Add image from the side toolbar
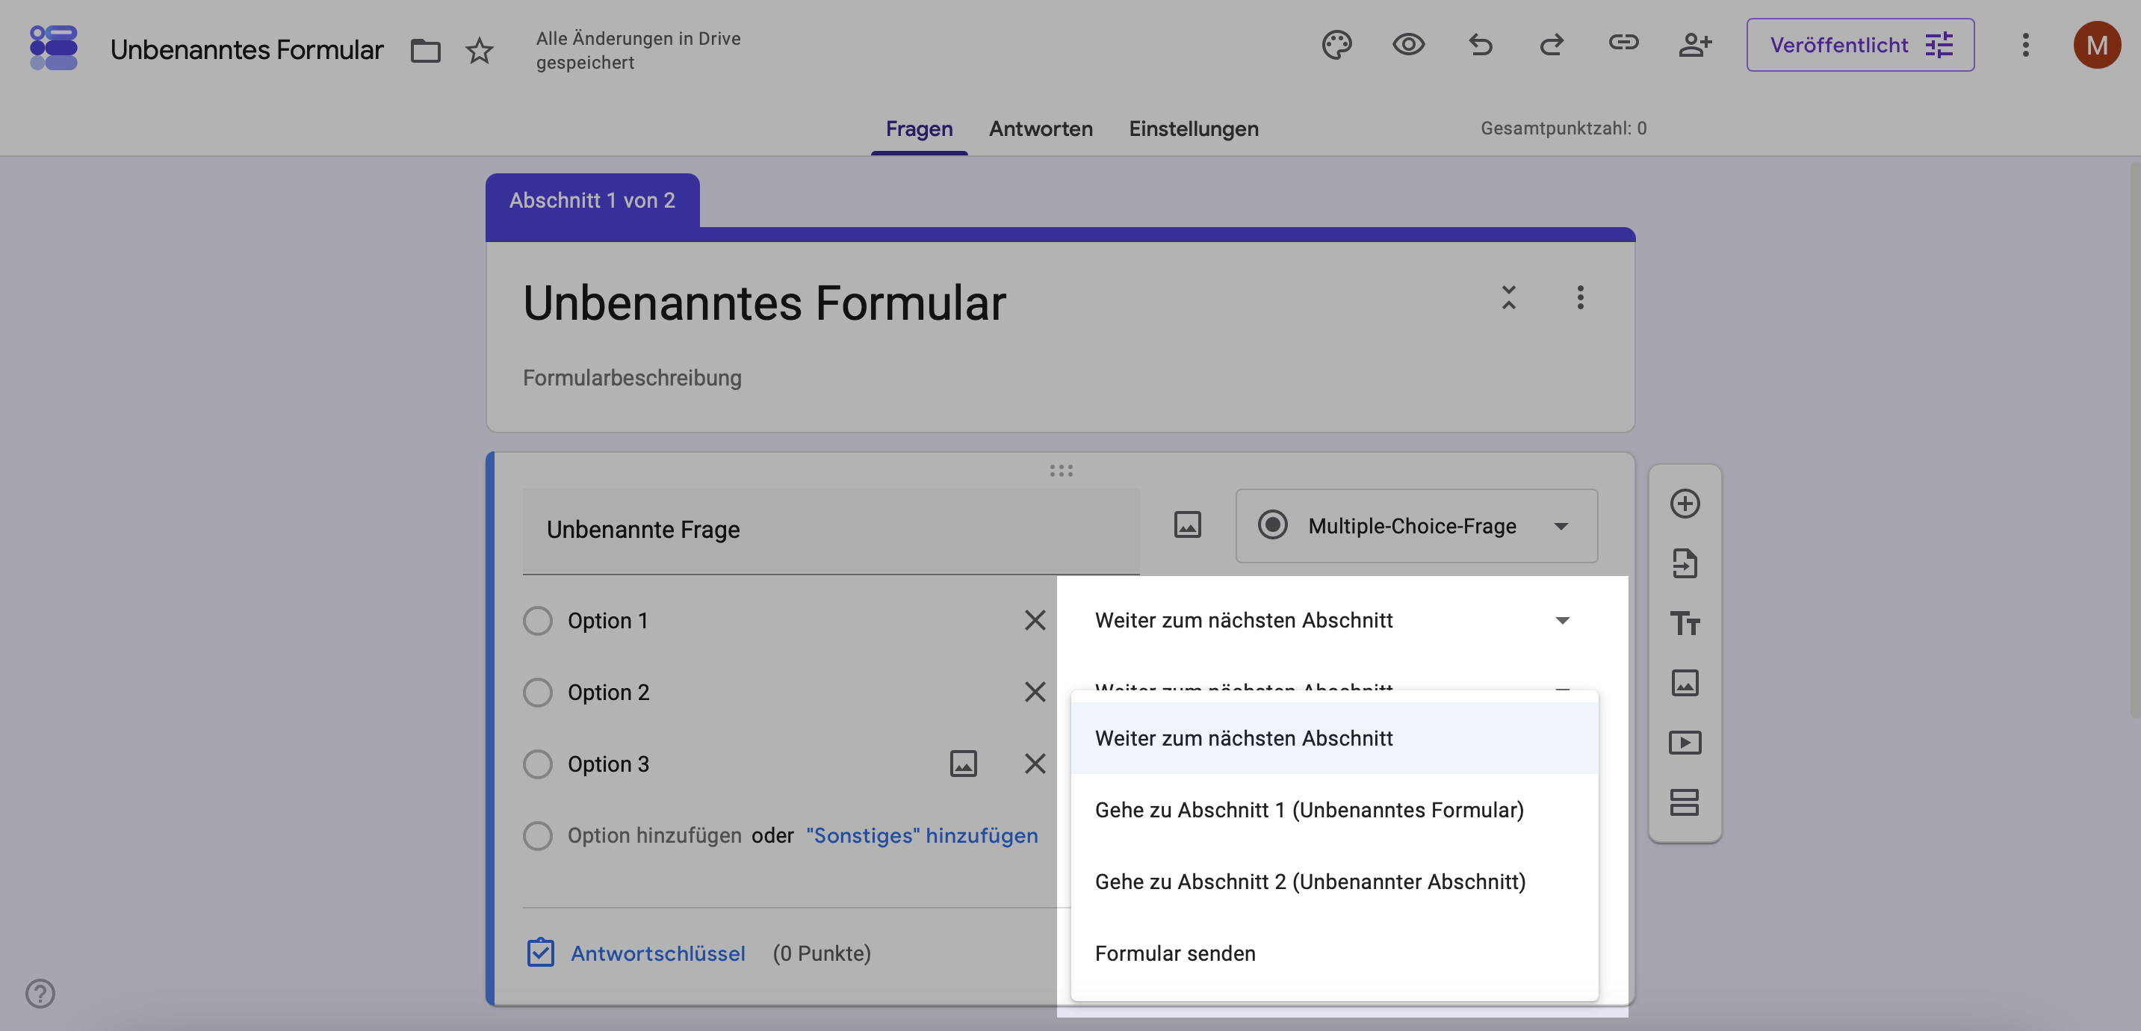The height and width of the screenshot is (1031, 2141). [x=1685, y=684]
